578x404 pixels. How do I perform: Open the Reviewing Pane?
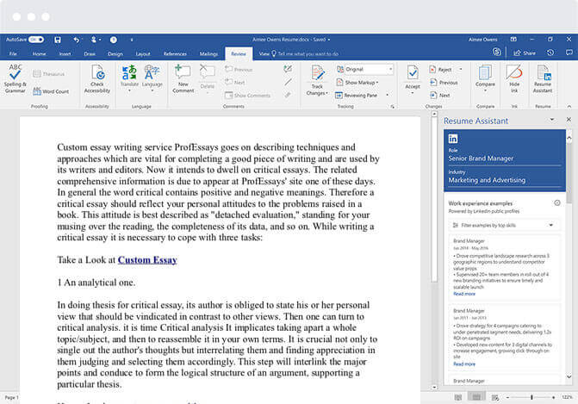coord(356,95)
